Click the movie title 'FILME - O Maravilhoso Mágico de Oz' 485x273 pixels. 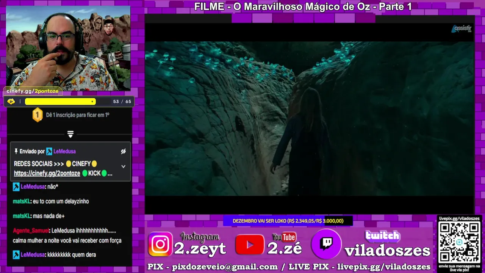pos(303,6)
